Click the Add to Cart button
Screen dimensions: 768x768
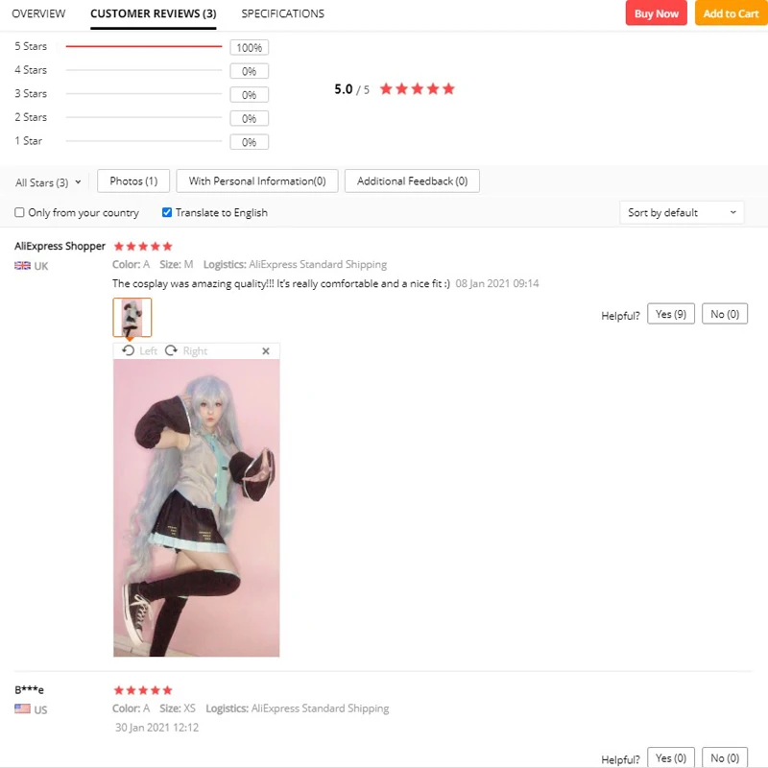pos(731,13)
